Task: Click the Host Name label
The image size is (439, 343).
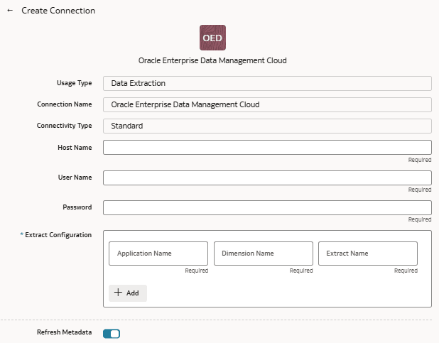Action: [x=75, y=148]
